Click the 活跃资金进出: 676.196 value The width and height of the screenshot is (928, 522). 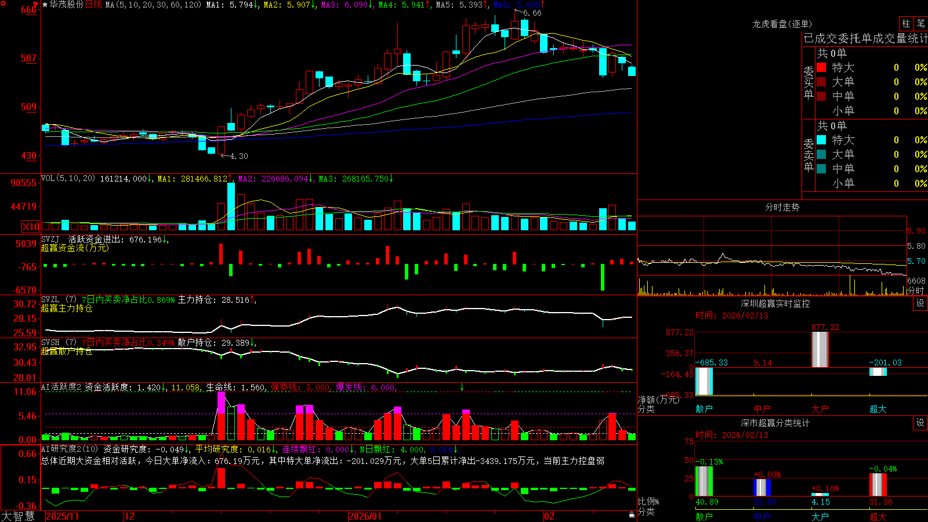(115, 239)
